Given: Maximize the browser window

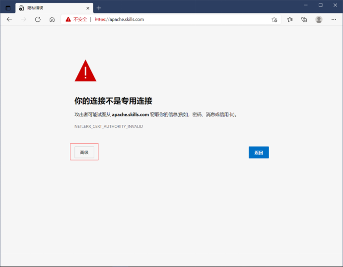Looking at the screenshot, I should point(321,5).
